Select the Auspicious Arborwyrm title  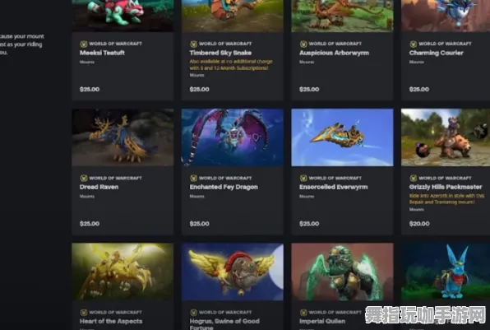pyautogui.click(x=334, y=53)
